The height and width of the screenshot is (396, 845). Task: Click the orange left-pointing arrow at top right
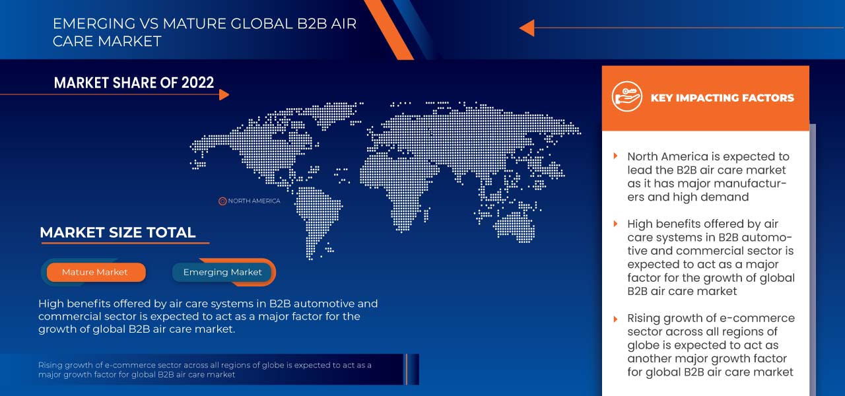[x=527, y=28]
